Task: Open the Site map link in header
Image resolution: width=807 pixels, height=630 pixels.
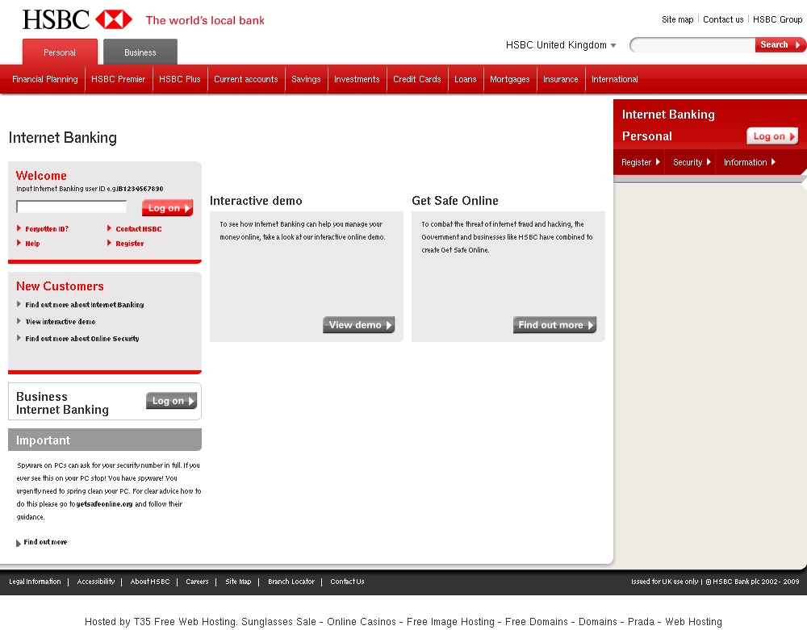Action: click(x=677, y=19)
